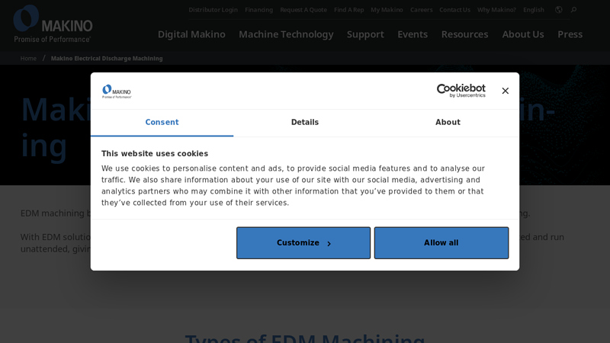Open the Request A Quote link
Viewport: 610px width, 343px height.
(x=303, y=10)
